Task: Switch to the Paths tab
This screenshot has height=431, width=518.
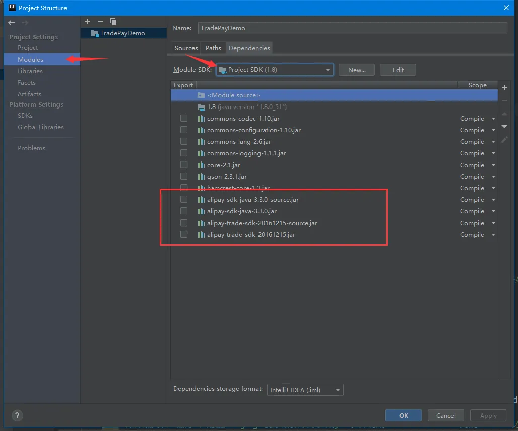Action: (x=213, y=48)
